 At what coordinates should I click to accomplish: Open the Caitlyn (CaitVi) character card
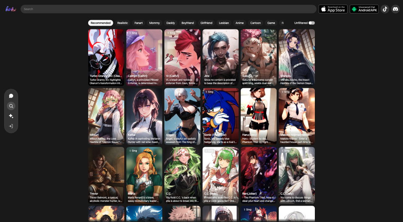144,58
